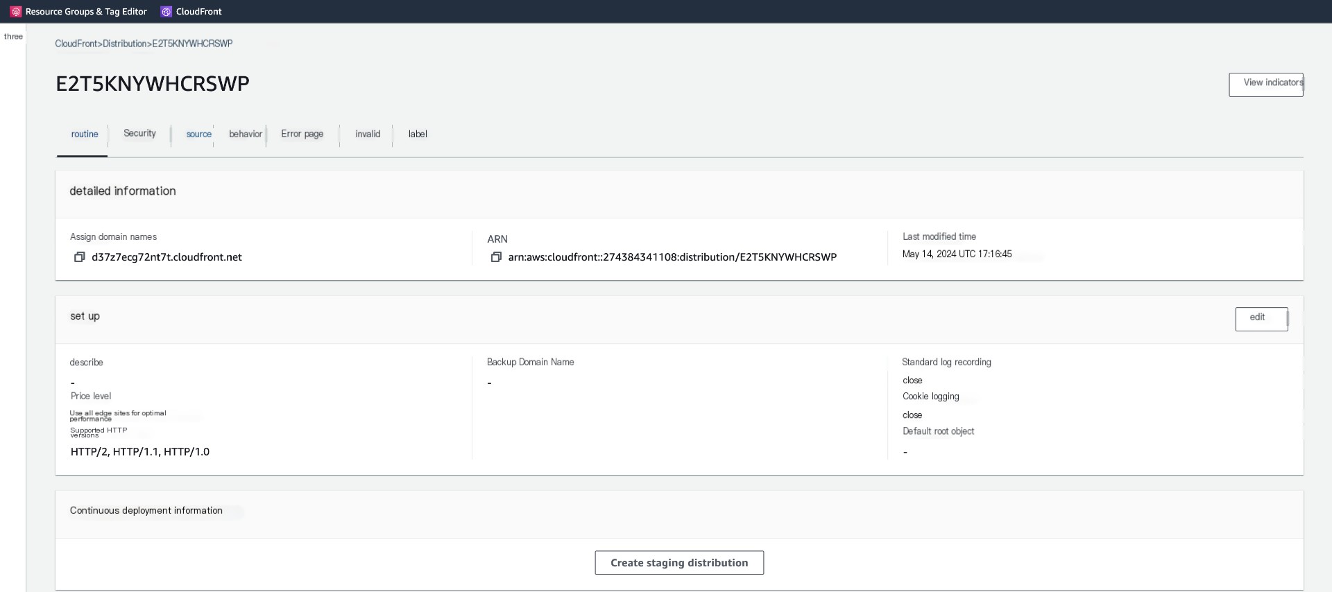Click the 'Price level' label
The height and width of the screenshot is (592, 1332).
click(x=91, y=397)
